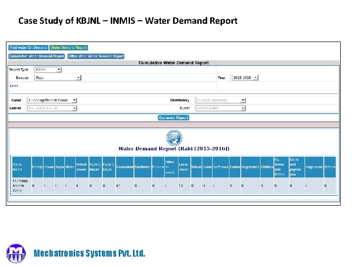
Task: Click the Cotton column header
Action: point(235,167)
